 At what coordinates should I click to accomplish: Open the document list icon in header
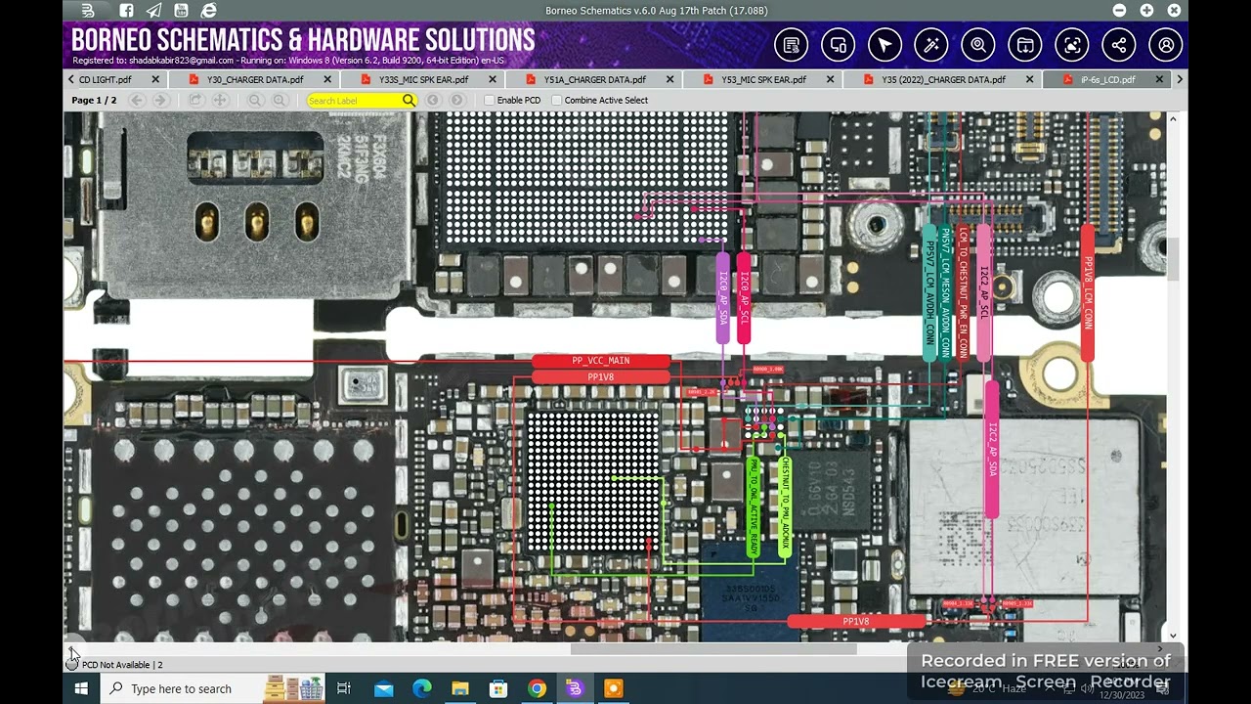click(791, 45)
